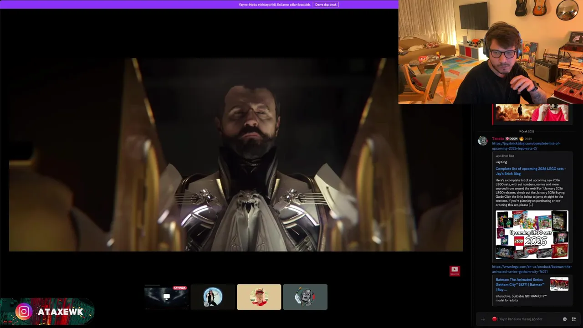Open the movie poster image at top of chat
Screen dimensions: 583x328
coord(532,113)
